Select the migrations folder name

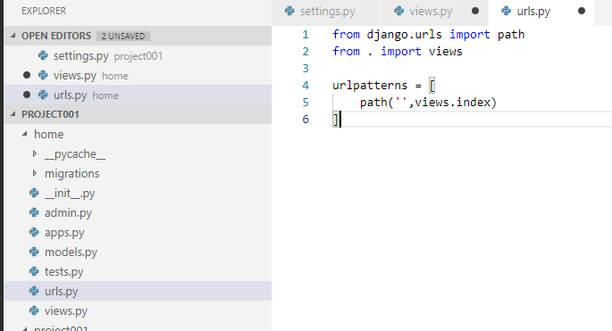point(71,173)
